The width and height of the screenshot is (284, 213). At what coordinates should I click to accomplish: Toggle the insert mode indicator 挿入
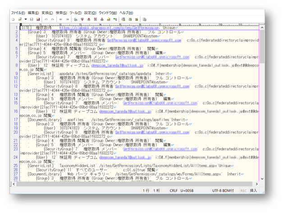[254, 190]
